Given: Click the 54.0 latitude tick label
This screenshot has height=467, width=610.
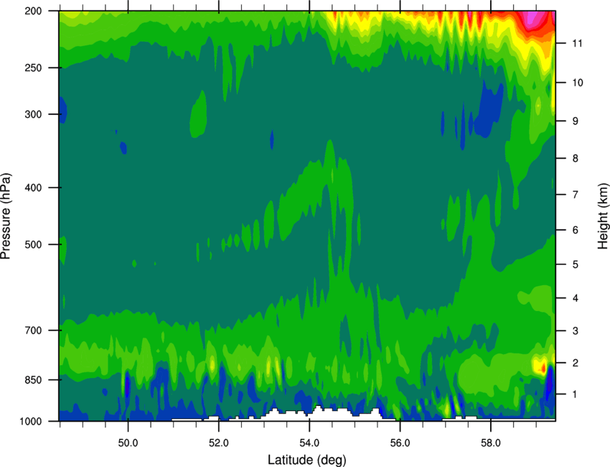Looking at the screenshot, I should 309,443.
